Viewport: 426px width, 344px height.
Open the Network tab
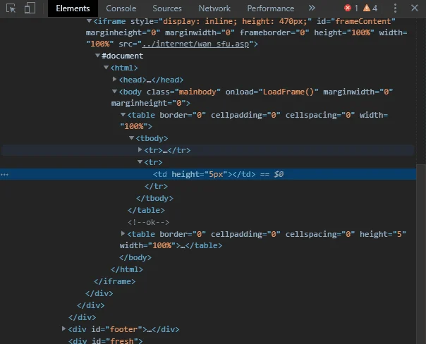(214, 8)
